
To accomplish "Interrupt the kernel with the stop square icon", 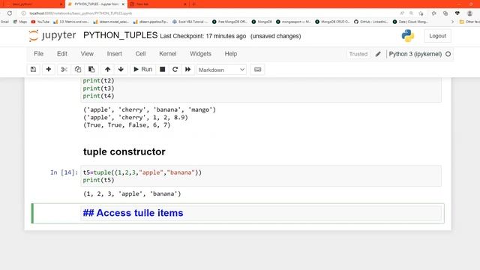I will [x=163, y=70].
